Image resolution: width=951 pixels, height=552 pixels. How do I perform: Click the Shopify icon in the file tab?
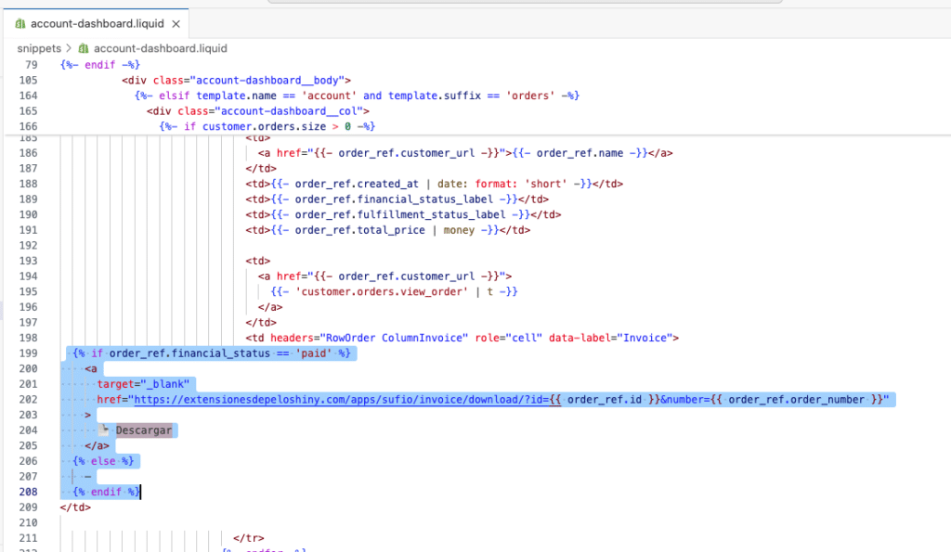(20, 22)
